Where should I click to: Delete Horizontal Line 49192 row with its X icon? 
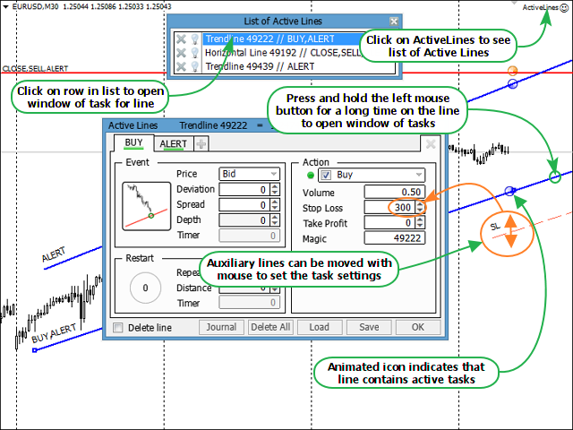(x=181, y=53)
